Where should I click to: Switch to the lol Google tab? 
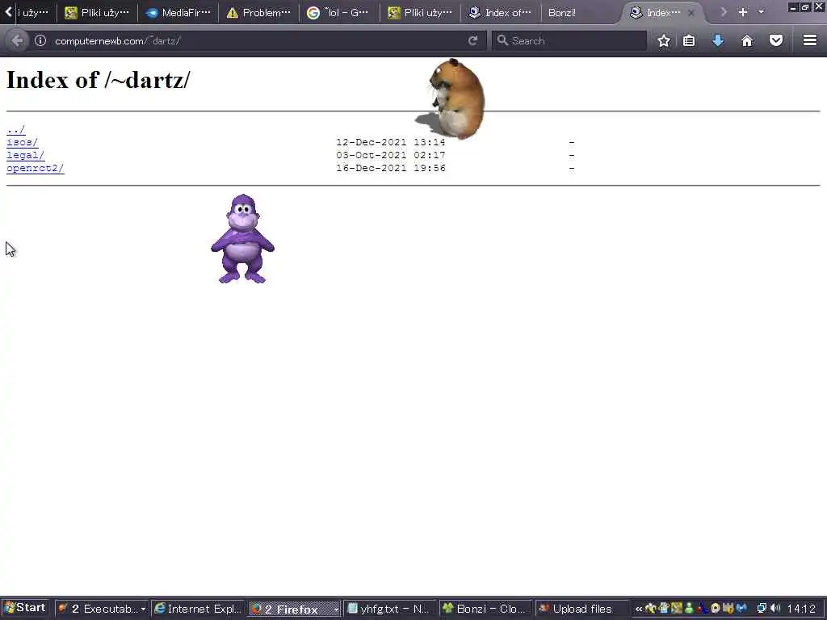[338, 13]
